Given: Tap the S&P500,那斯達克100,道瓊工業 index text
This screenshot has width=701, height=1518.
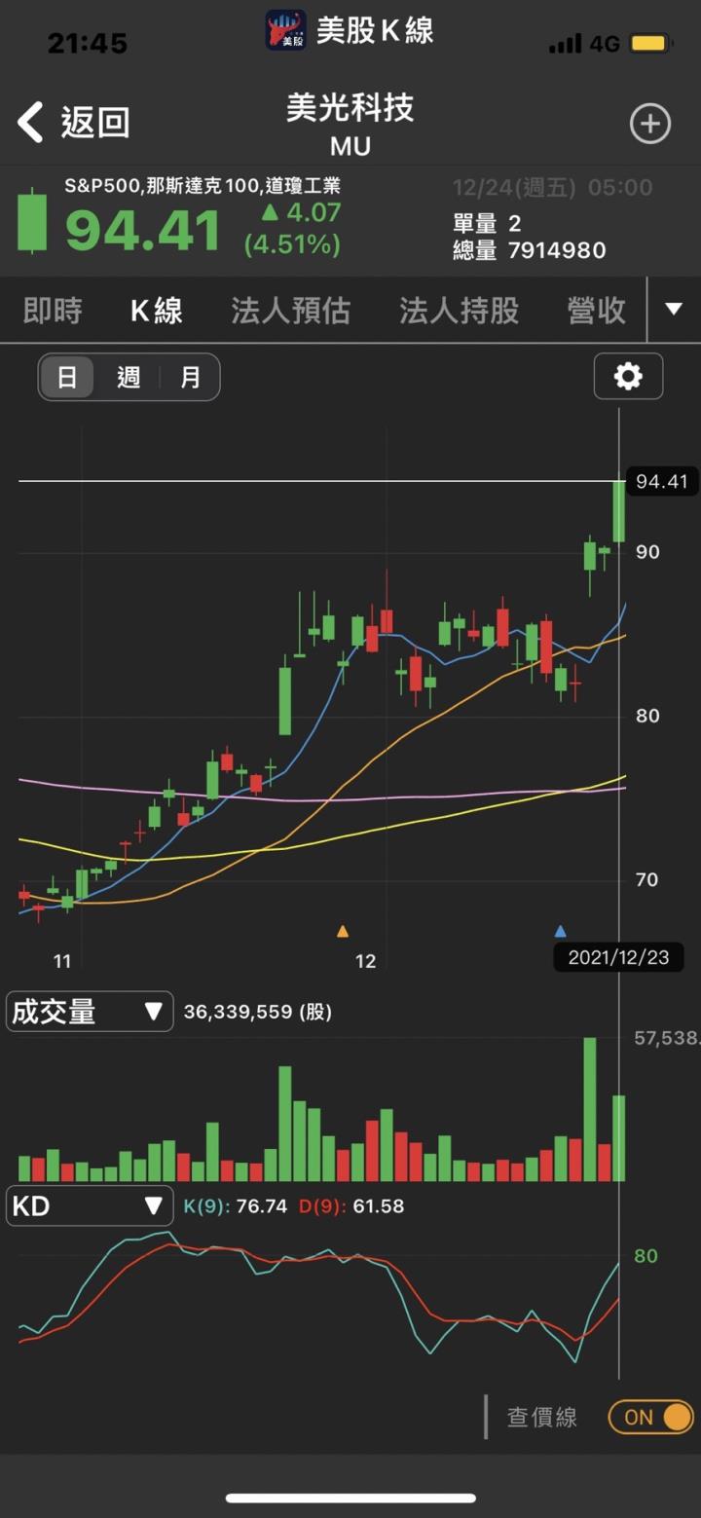Looking at the screenshot, I should click(x=203, y=186).
